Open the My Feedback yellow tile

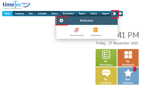tap(106, 76)
